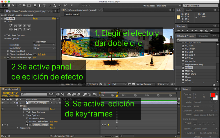Choose the Liquify Warp tool

(11, 26)
